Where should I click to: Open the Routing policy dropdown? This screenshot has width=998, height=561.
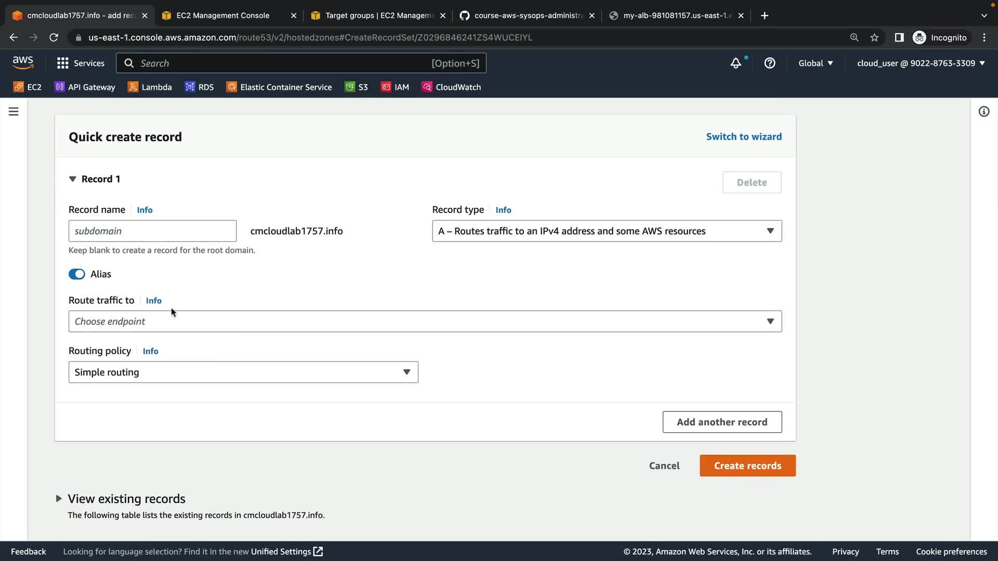click(x=243, y=372)
